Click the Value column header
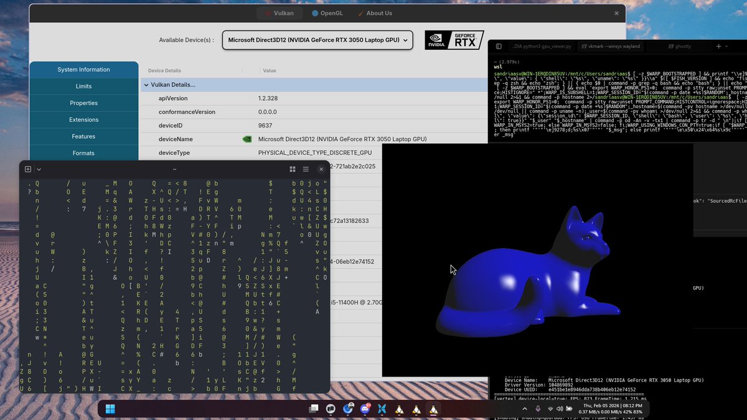747x420 pixels. tap(270, 71)
